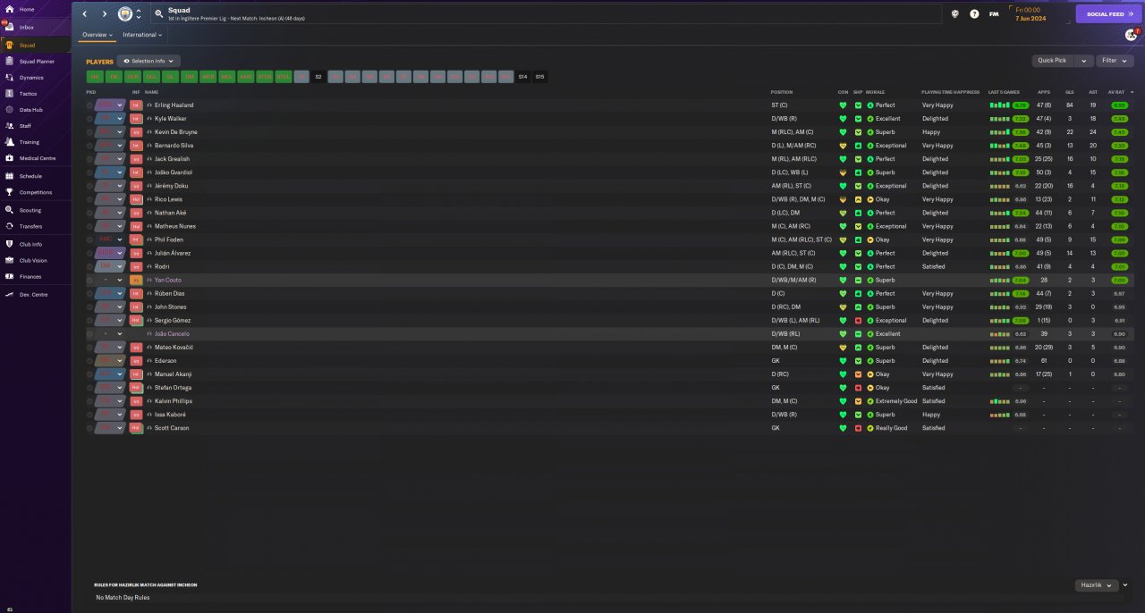Click the first green selection slot
Screen dimensions: 1145x613
tap(95, 77)
